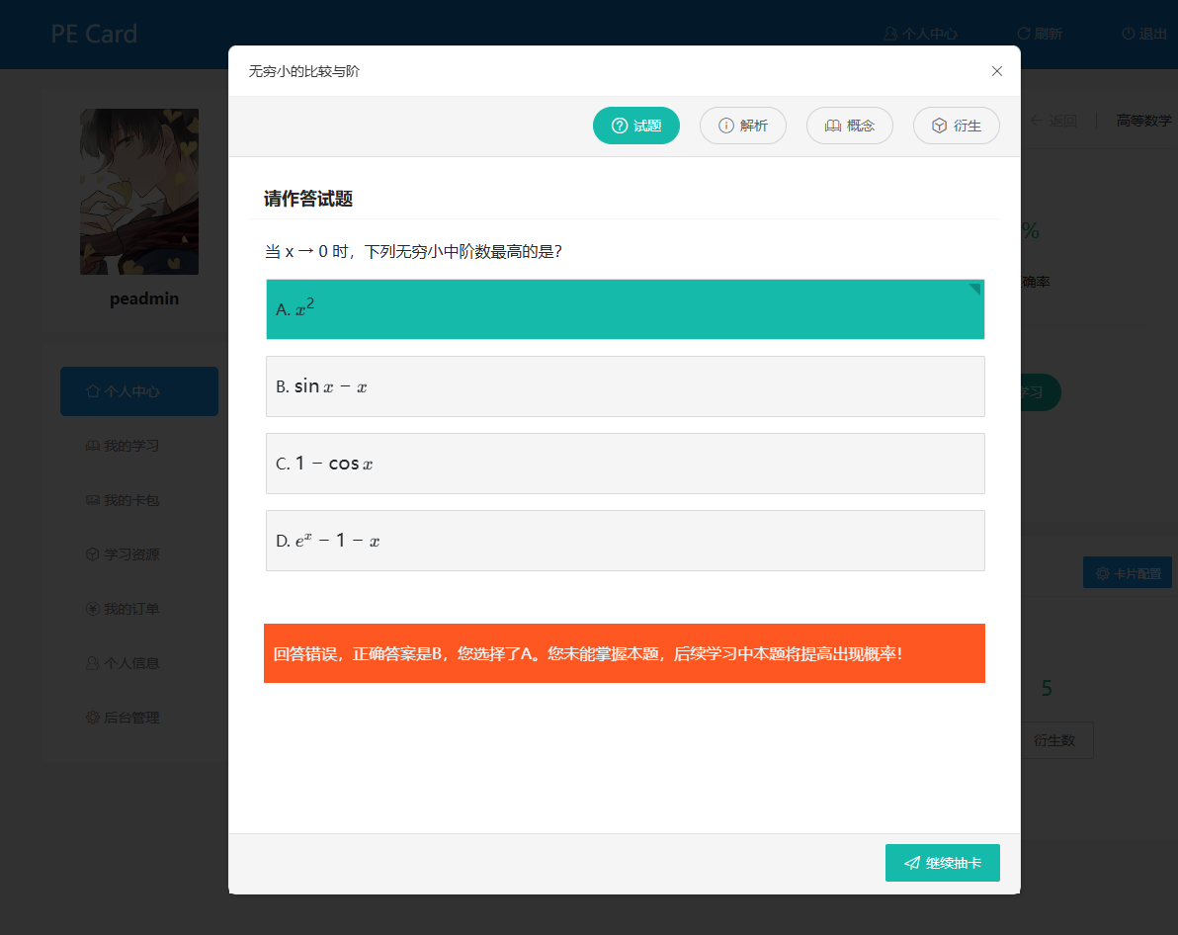The height and width of the screenshot is (935, 1178).
Task: Select answer option A x squared
Action: [625, 309]
